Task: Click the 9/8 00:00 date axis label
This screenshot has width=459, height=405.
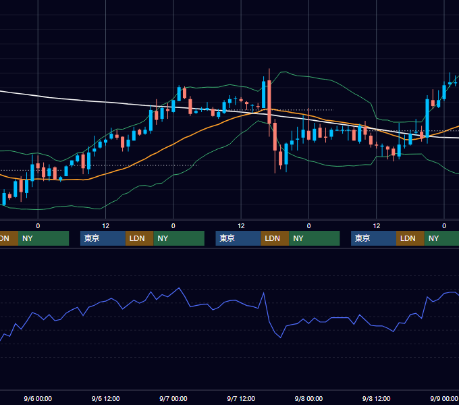Action: tap(308, 398)
